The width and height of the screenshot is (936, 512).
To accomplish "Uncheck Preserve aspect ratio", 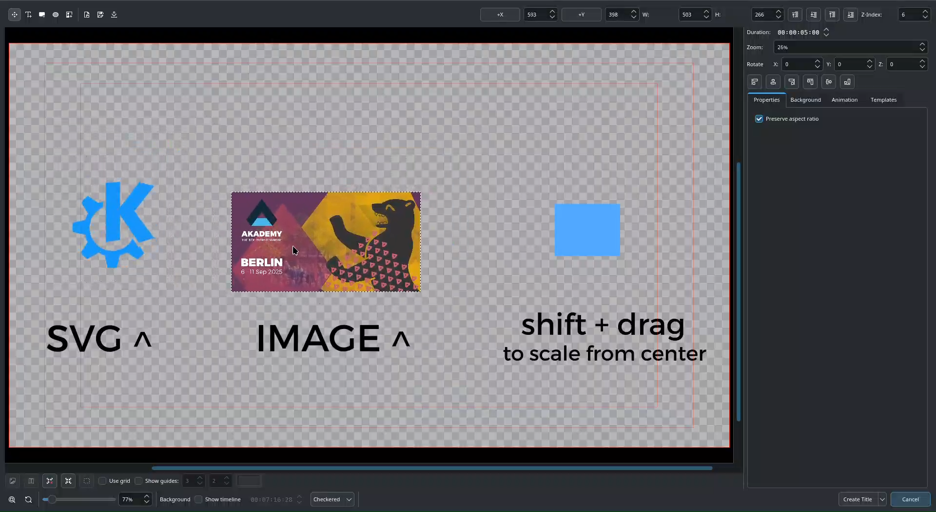I will point(759,119).
